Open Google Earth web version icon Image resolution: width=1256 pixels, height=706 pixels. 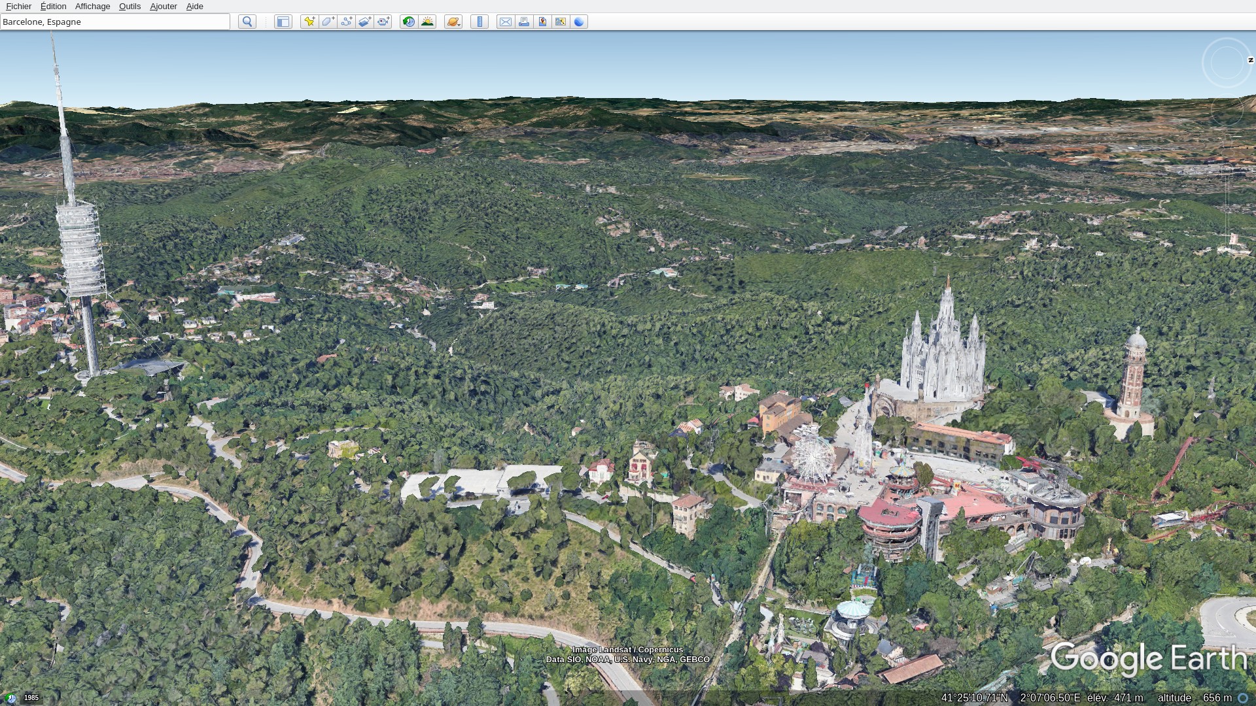point(579,22)
